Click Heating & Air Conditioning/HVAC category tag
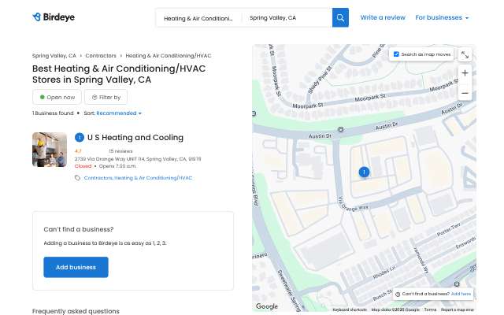 point(154,178)
